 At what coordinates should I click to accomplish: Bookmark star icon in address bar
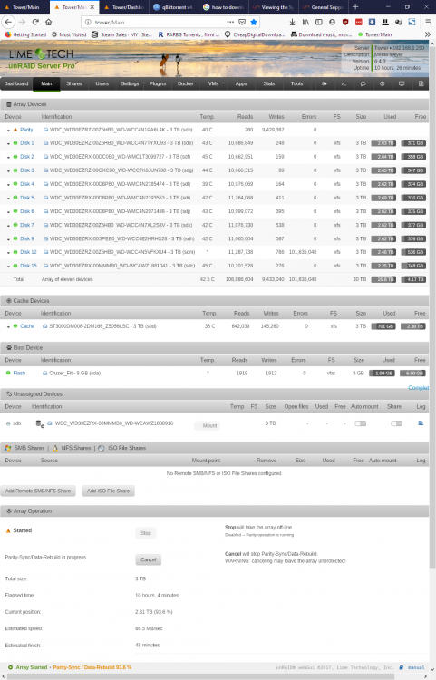pos(254,22)
